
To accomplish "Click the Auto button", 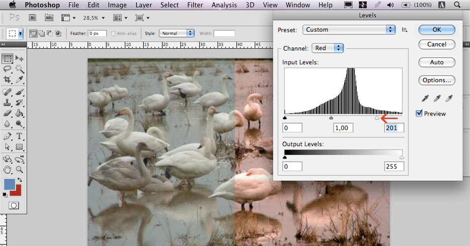I will coord(437,62).
